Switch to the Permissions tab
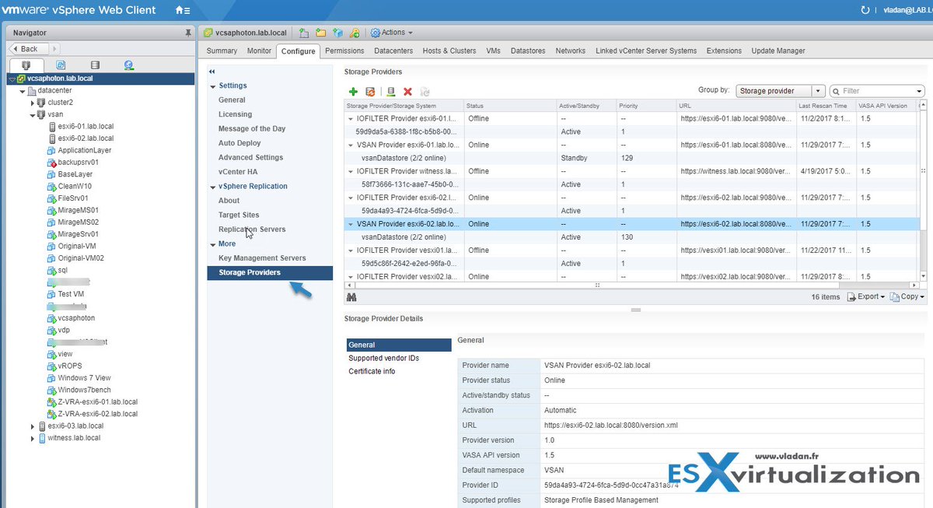 [x=344, y=51]
